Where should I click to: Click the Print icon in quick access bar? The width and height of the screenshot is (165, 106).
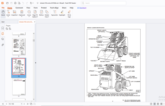pos(15,3)
